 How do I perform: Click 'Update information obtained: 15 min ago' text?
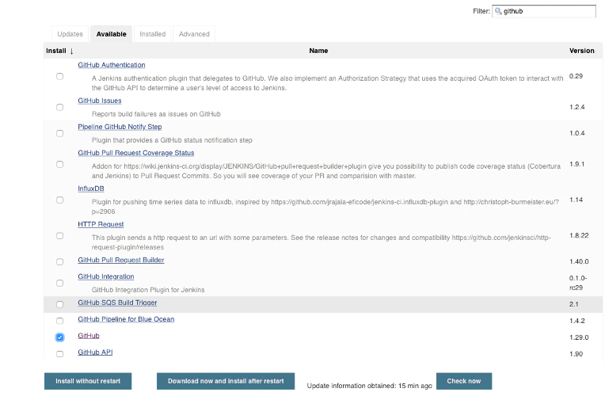coord(369,386)
